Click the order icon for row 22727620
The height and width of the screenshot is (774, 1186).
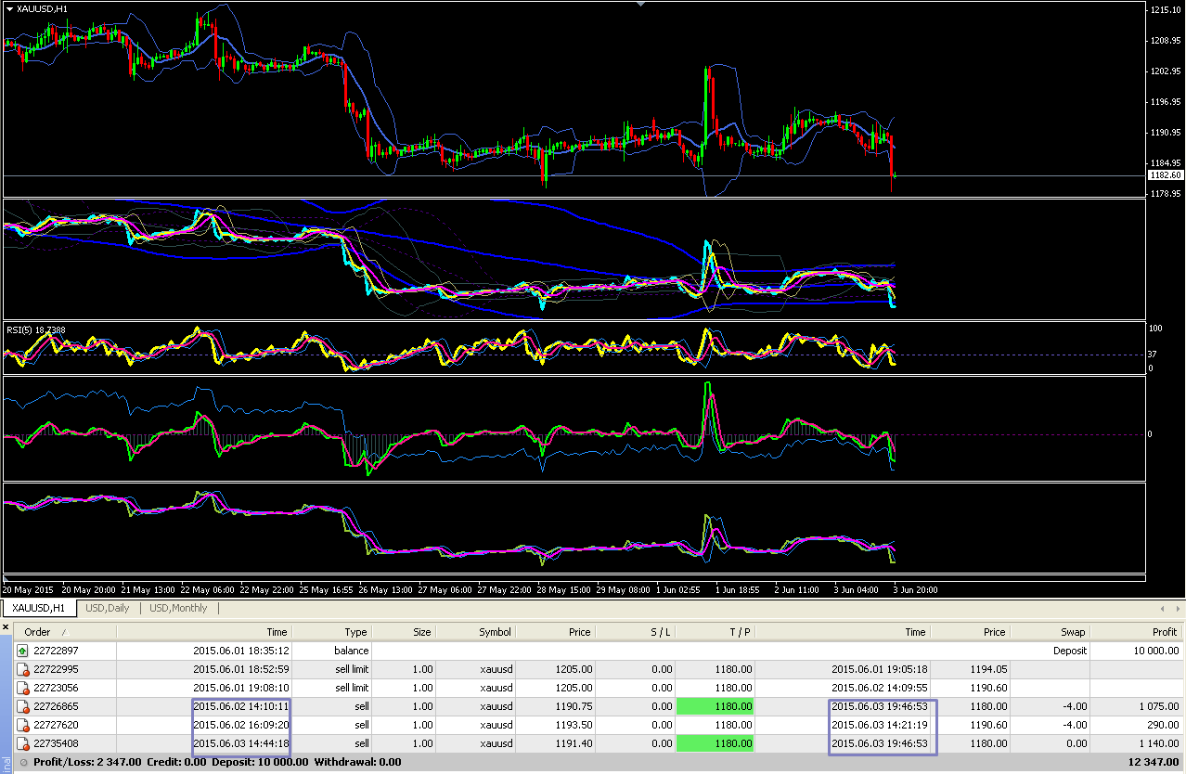click(x=22, y=725)
